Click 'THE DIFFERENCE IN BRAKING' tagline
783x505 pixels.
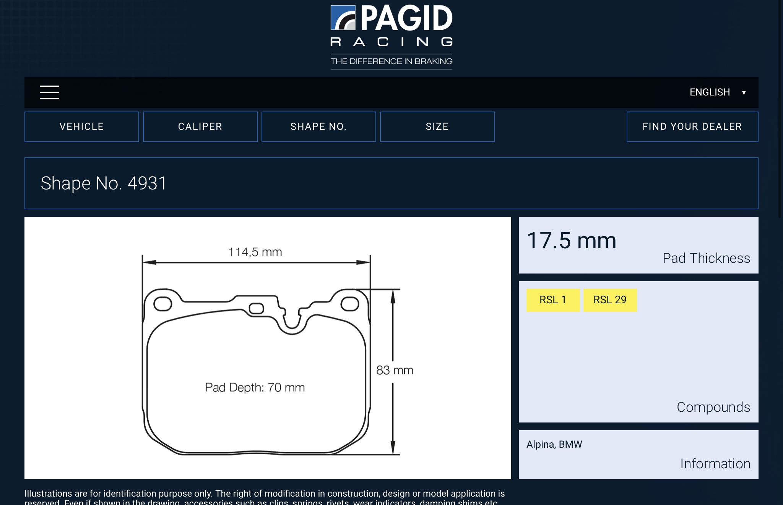click(391, 62)
